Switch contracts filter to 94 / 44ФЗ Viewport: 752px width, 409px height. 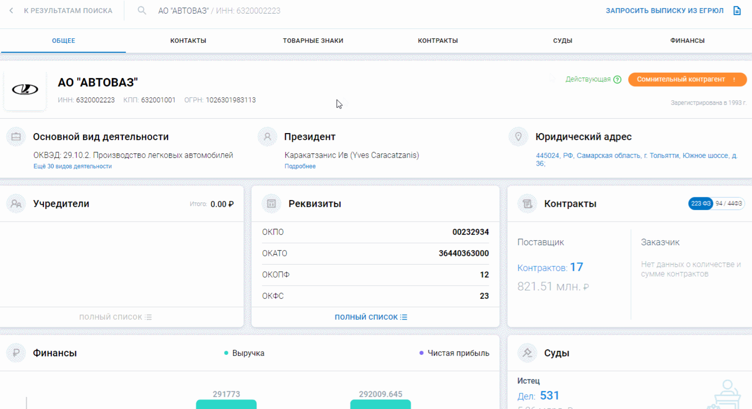728,203
